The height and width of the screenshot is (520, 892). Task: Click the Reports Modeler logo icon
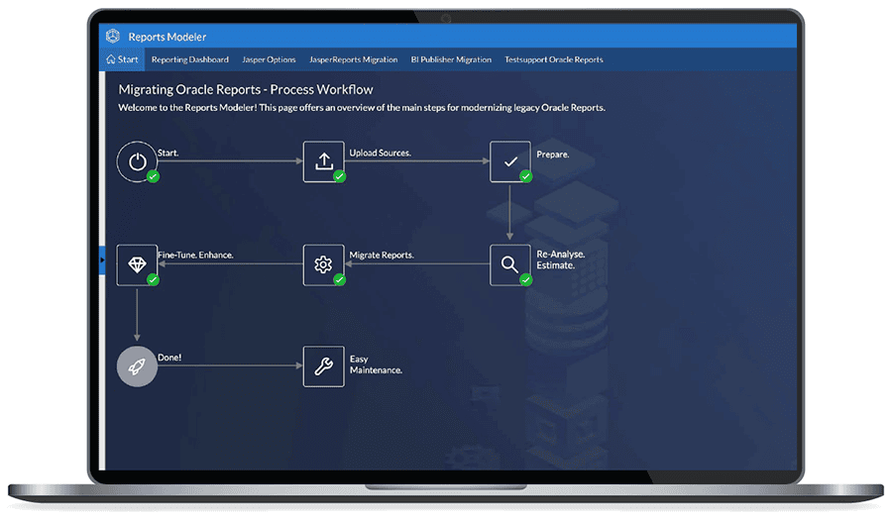click(x=113, y=37)
